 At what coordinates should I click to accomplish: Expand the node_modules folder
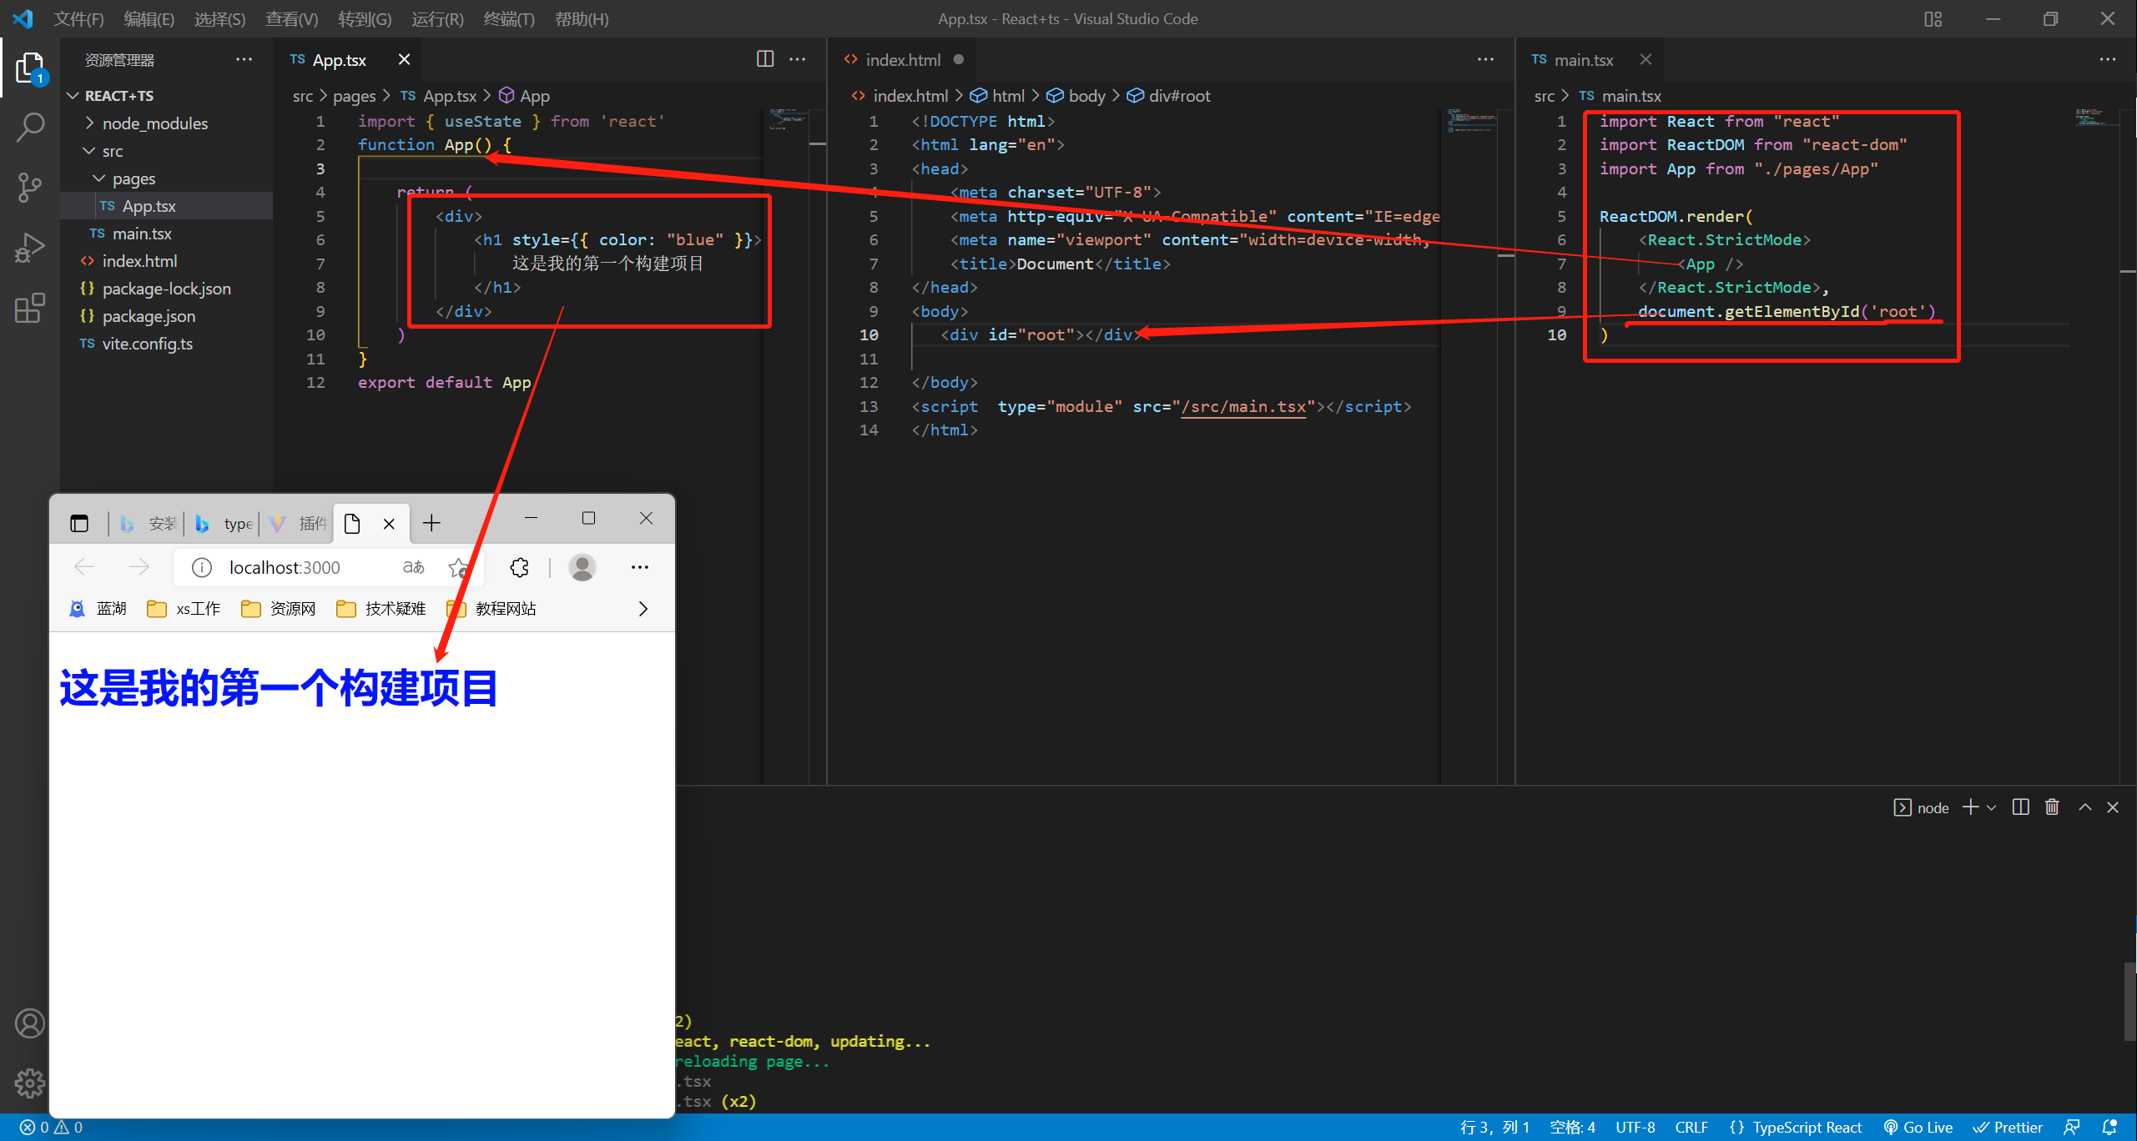[x=89, y=123]
